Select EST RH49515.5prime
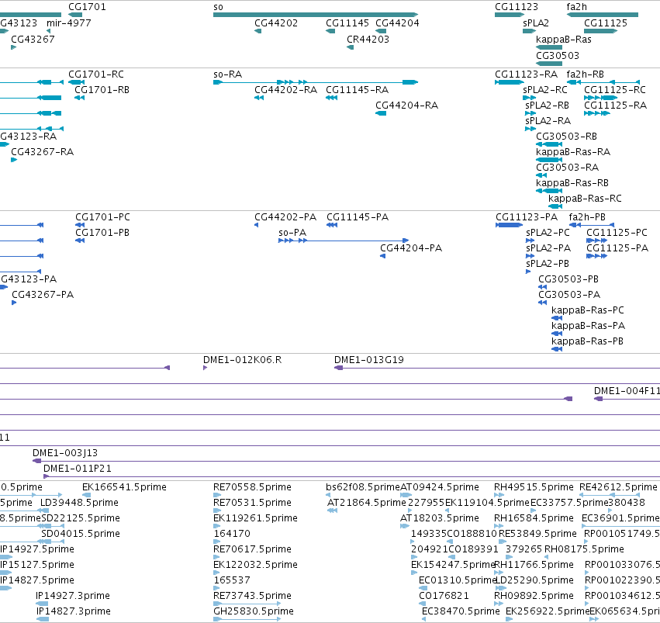Screen dimensions: 660x623 (x=534, y=487)
